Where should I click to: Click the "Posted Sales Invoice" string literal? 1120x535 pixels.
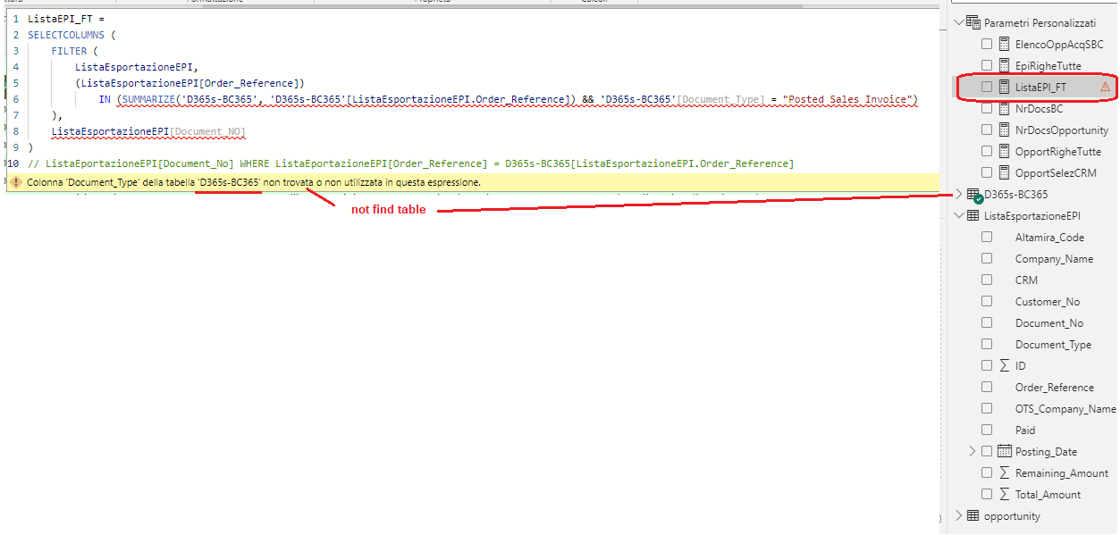846,99
